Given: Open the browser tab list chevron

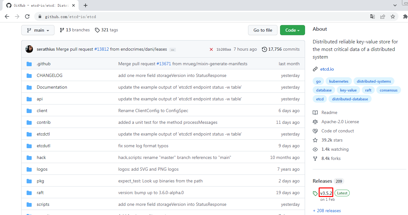Looking at the screenshot, I should tap(395, 5).
